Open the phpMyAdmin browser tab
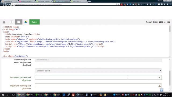 (9, 1)
